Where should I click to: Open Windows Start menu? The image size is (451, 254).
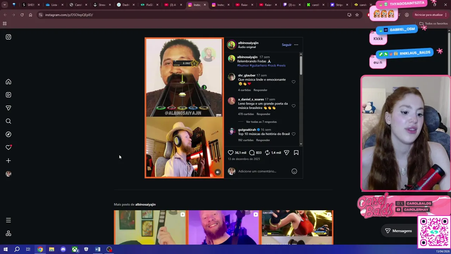pyautogui.click(x=5, y=249)
